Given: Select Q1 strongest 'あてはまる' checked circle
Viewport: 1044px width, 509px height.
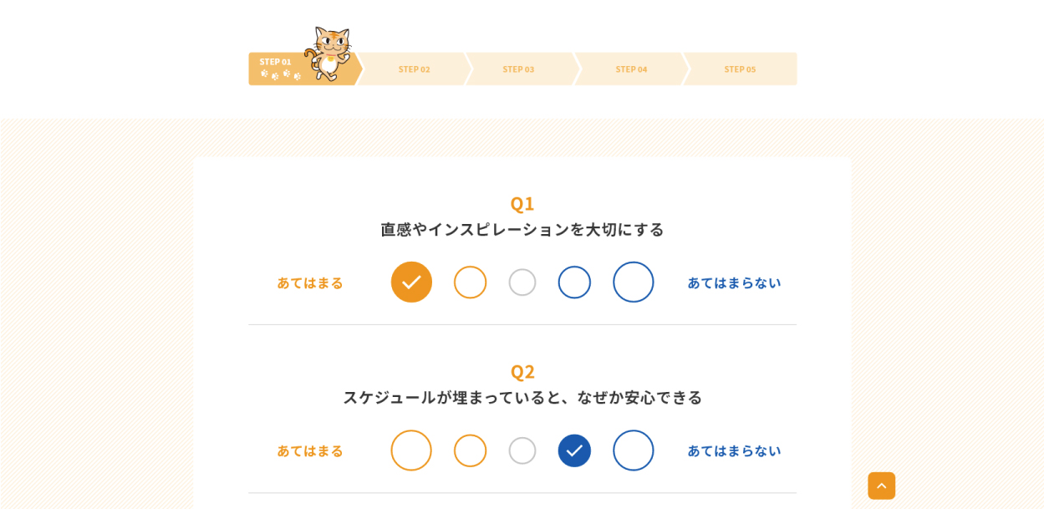Looking at the screenshot, I should click(411, 282).
